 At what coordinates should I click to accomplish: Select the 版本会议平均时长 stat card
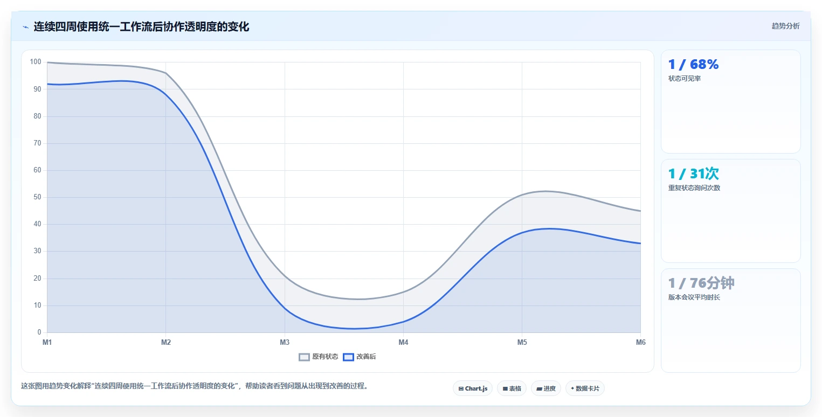[x=731, y=321]
